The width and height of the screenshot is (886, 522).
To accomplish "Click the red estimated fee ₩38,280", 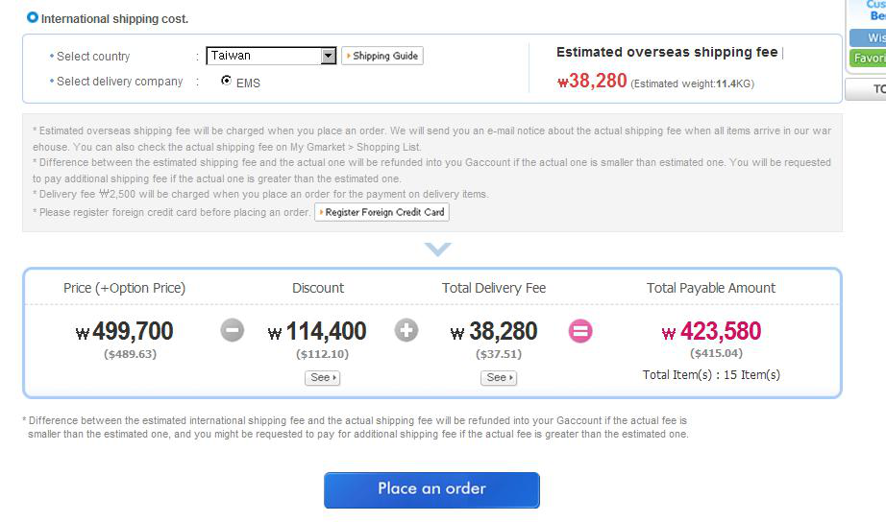I will pos(592,82).
